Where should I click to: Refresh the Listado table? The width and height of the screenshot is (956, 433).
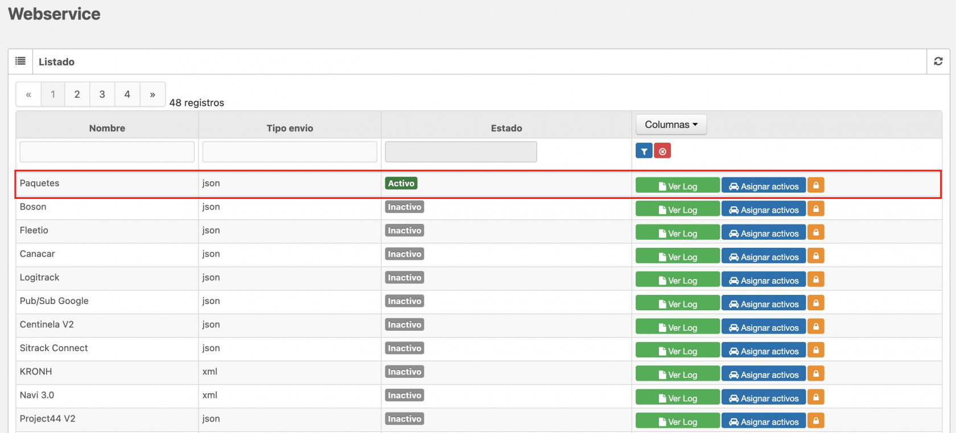(x=938, y=61)
